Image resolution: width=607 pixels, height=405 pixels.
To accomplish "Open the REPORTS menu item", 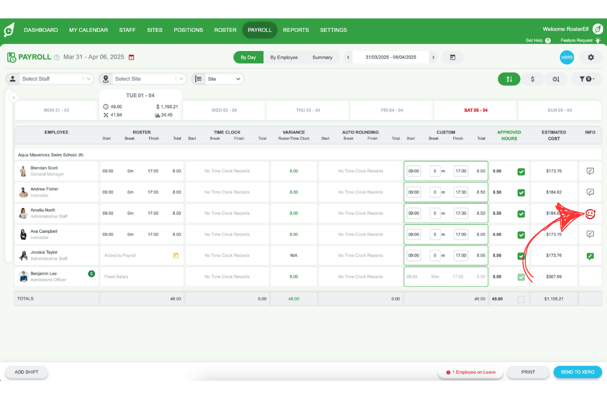I will pos(296,30).
